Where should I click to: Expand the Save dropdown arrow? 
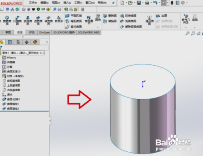click(x=143, y=3)
